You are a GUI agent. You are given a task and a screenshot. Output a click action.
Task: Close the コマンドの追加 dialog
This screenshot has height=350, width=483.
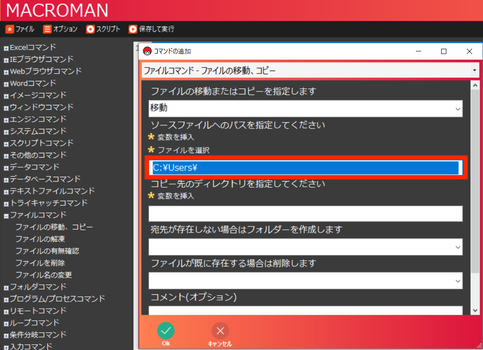click(x=469, y=51)
